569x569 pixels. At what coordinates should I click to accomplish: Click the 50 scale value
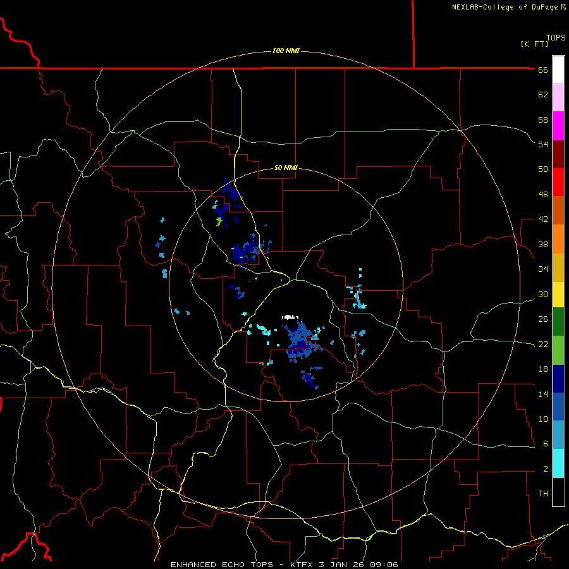click(543, 169)
